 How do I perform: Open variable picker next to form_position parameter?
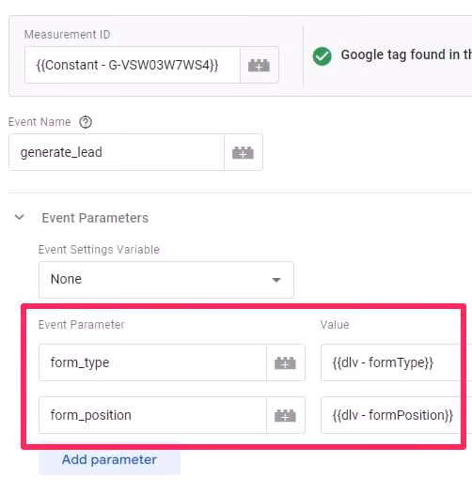285,415
